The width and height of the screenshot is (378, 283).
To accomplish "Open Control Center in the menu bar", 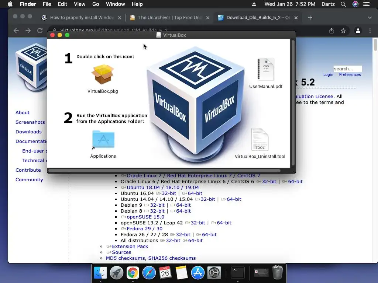I will point(366,4).
